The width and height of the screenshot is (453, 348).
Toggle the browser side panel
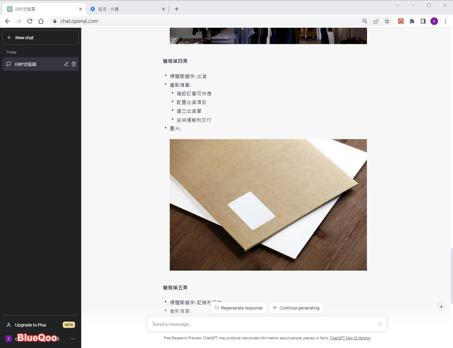(x=423, y=21)
